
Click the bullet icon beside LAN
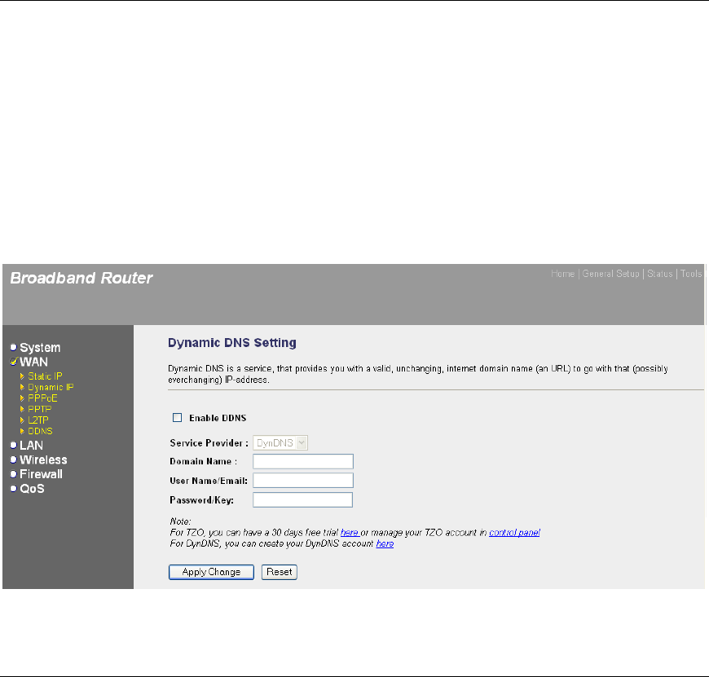[14, 445]
